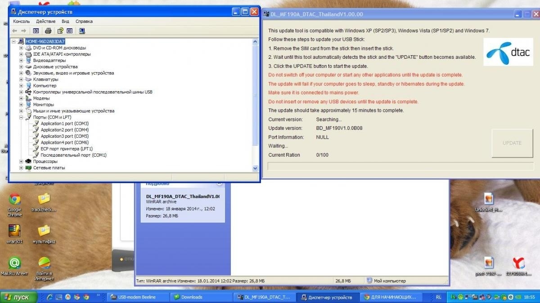Click the 18:55 system clock

click(530, 297)
